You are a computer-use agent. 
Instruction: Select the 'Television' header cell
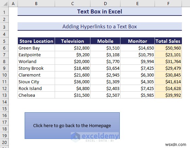coord(73,41)
